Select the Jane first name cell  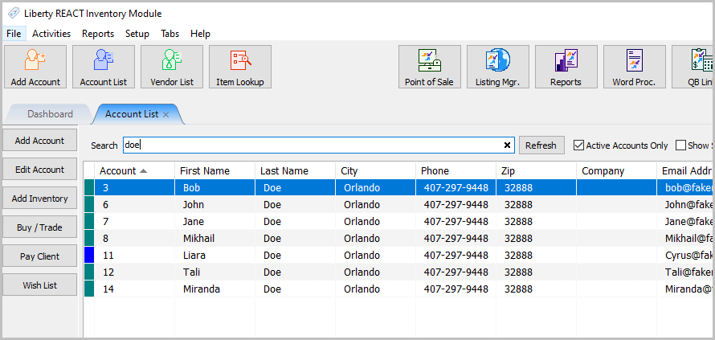[x=214, y=221]
